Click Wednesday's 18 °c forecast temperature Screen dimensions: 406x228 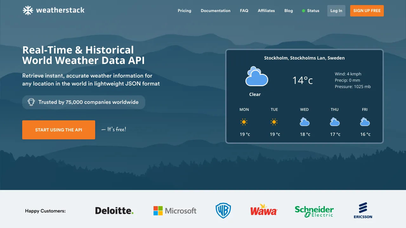[305, 134]
